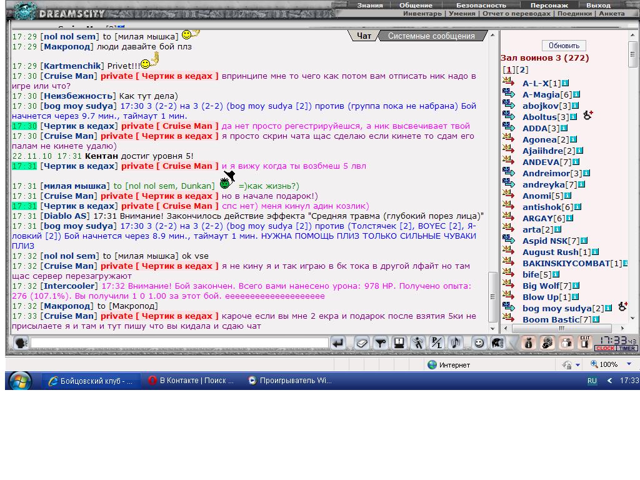Click chat vertical scrollbar thumb
Viewport: 640px width, 480px height.
click(492, 297)
